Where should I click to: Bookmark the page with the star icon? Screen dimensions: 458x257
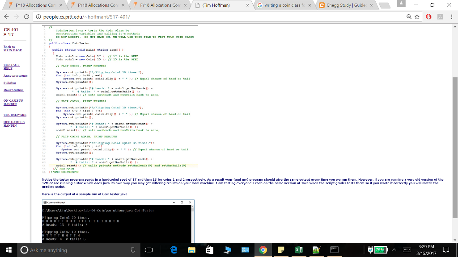[x=417, y=16]
